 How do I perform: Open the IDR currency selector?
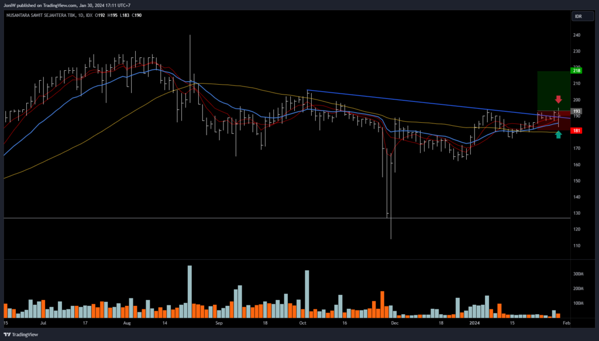click(x=579, y=16)
